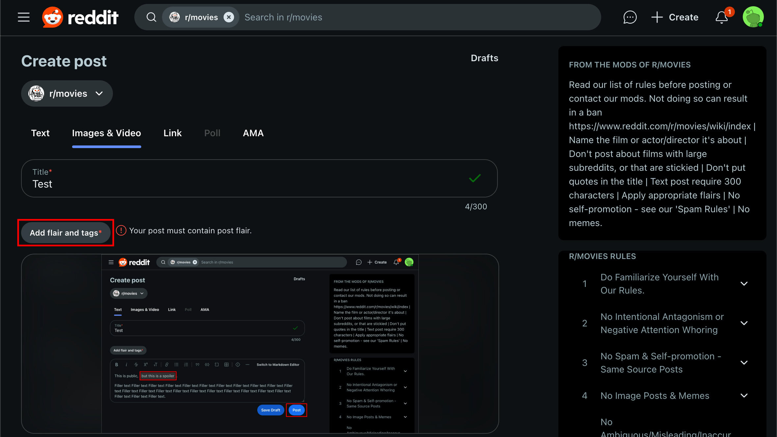
Task: Click the search magnifier icon
Action: 151,17
